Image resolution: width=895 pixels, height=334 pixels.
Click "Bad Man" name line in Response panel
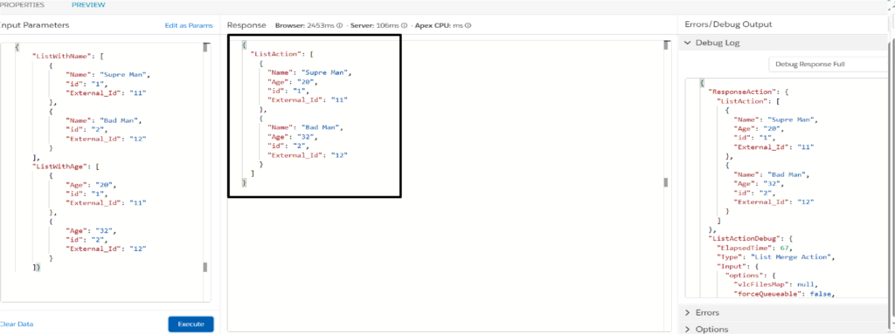[305, 127]
